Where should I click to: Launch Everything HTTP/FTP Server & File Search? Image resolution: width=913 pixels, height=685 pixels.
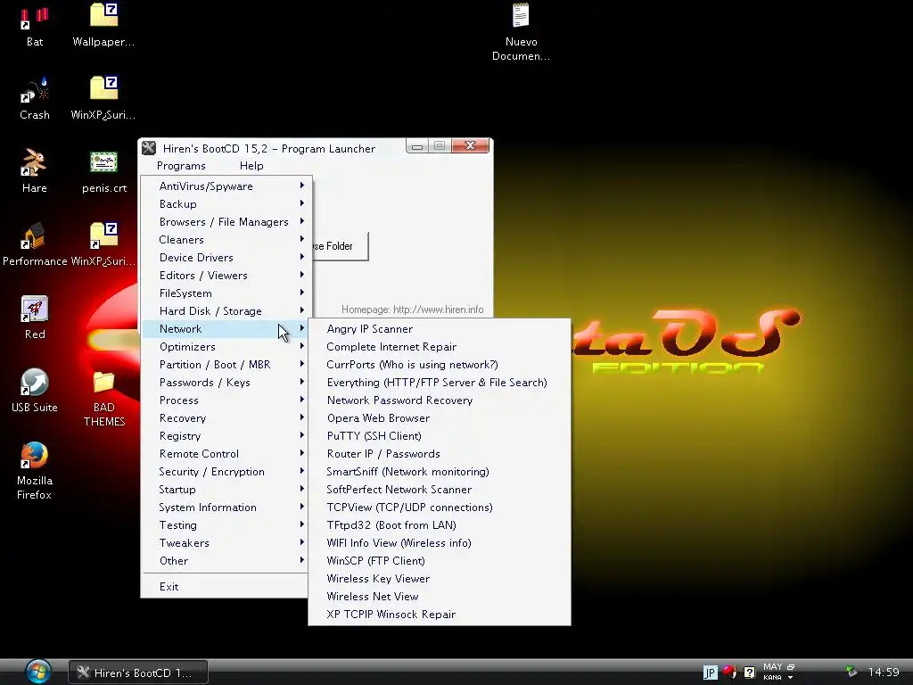(439, 383)
